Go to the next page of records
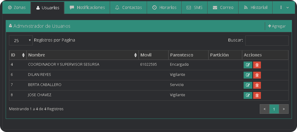This screenshot has width=297, height=132. pos(284,109)
